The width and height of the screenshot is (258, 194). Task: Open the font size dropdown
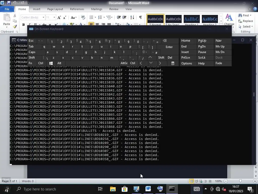click(54, 17)
